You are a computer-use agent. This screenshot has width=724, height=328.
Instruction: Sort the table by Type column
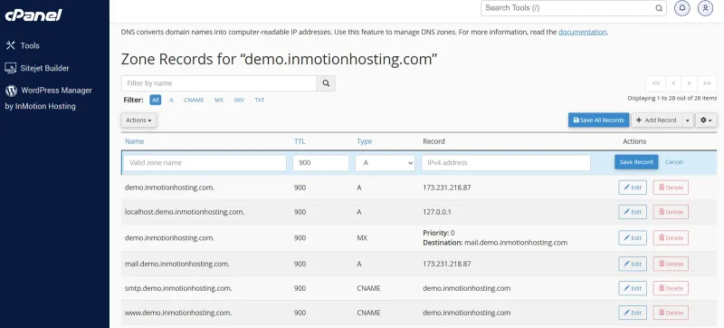click(365, 141)
